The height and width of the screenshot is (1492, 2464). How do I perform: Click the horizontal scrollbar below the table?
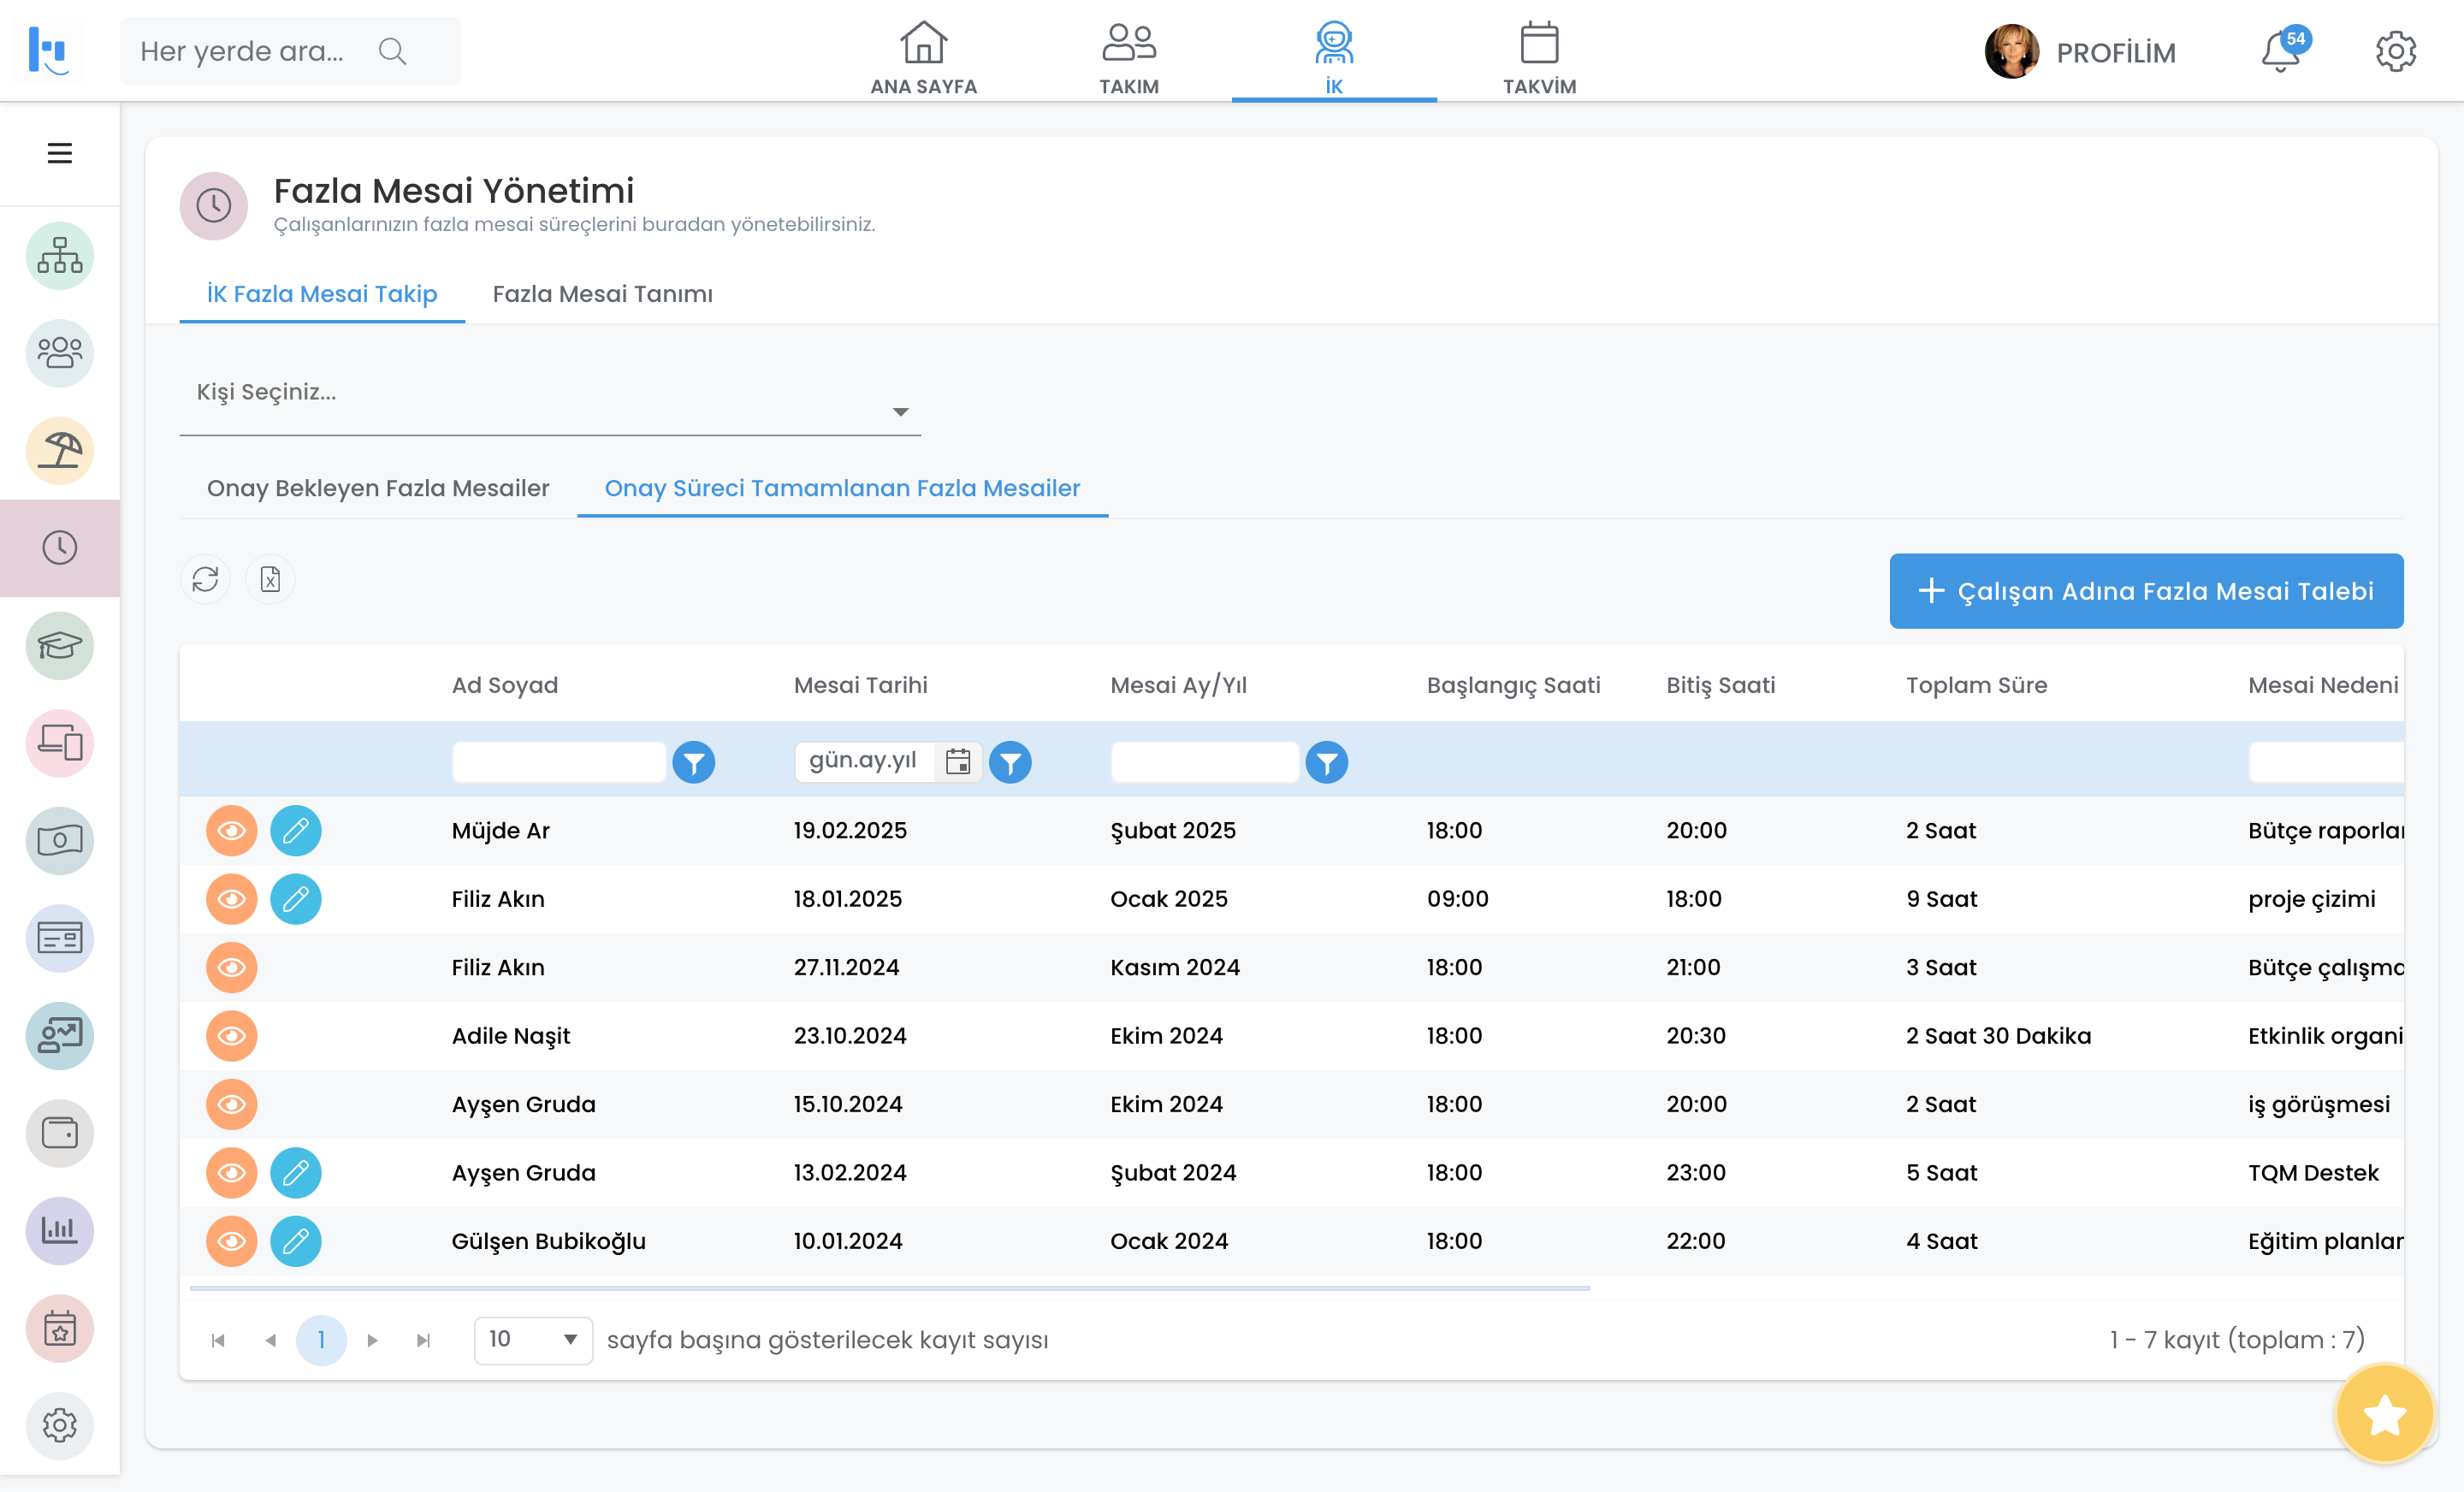(889, 1289)
